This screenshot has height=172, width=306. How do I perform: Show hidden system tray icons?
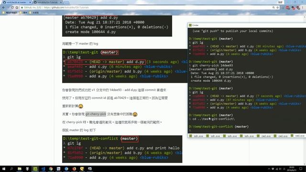click(269, 169)
